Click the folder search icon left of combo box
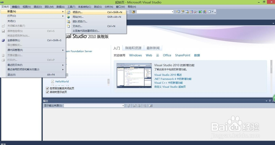Viewport: 275px width, 145px height. pyautogui.click(x=133, y=12)
